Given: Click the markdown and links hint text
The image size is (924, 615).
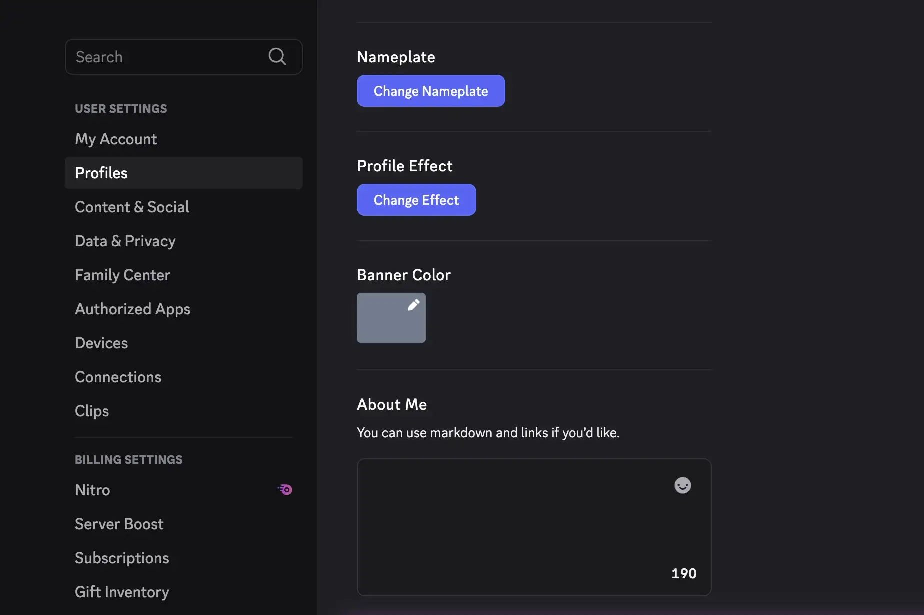Looking at the screenshot, I should 488,433.
